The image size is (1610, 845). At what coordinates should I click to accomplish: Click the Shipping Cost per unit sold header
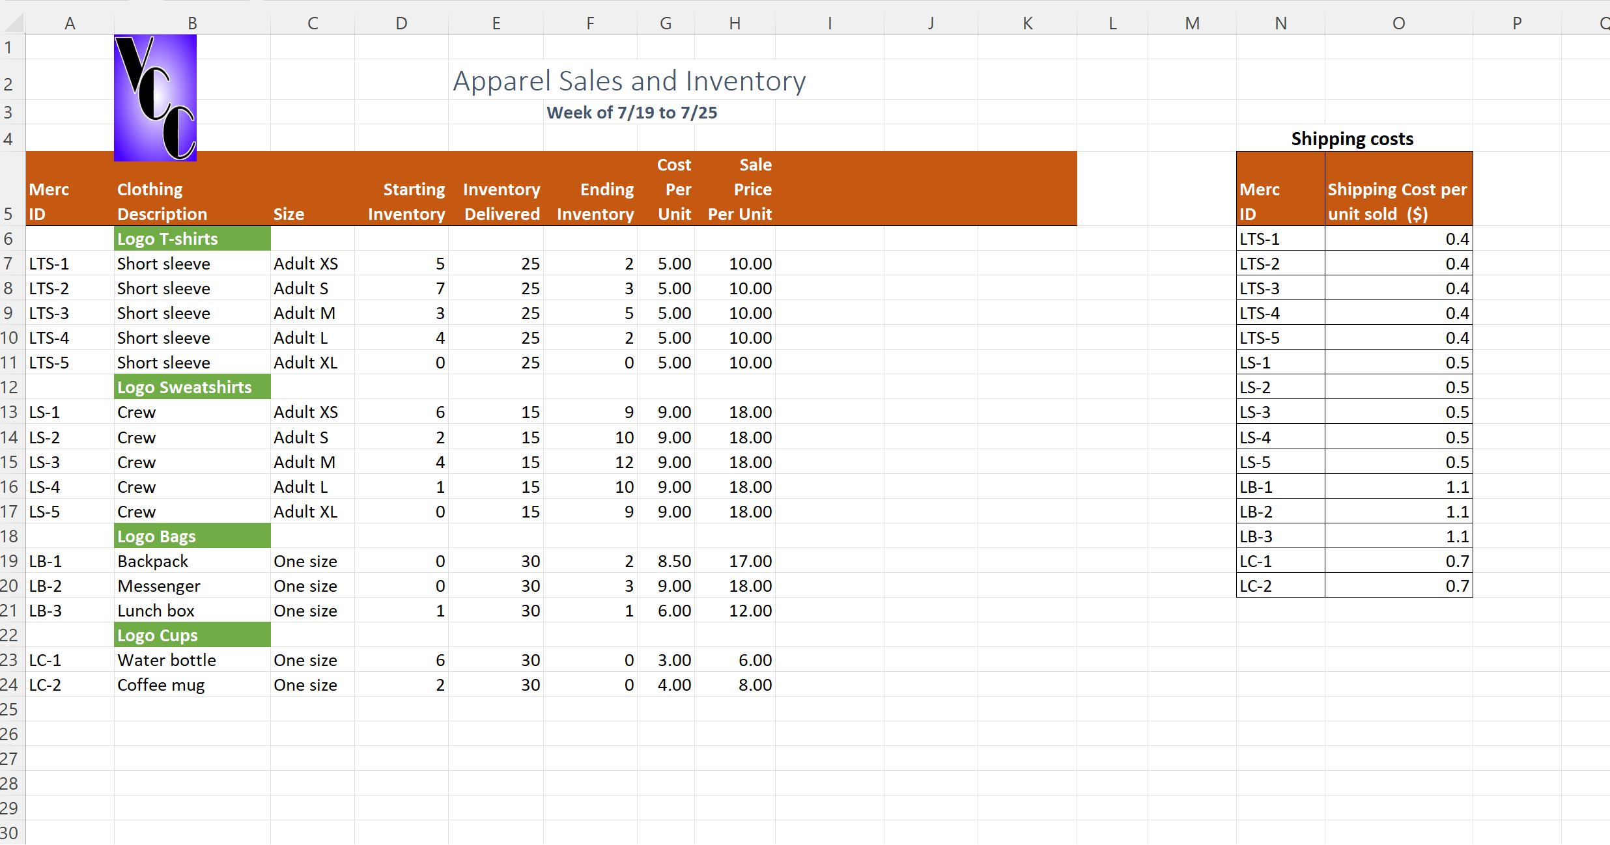click(1397, 201)
